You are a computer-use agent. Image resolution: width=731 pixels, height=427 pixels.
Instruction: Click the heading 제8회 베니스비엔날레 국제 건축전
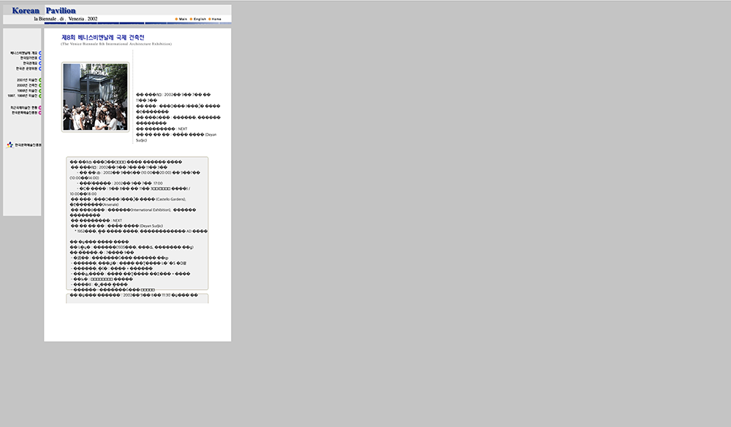(103, 37)
